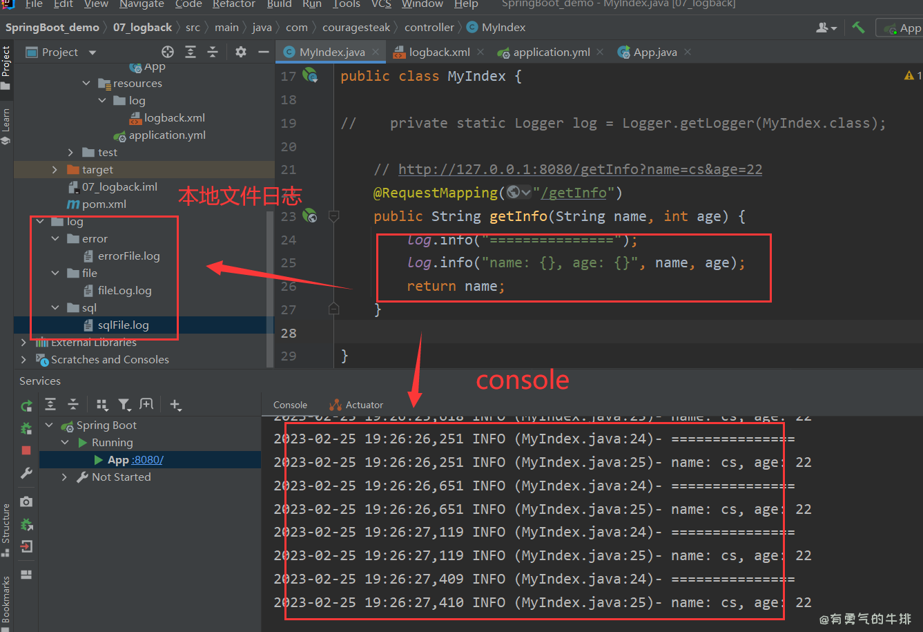Expand all in Project panel toolbar
This screenshot has height=632, width=923.
[x=191, y=52]
